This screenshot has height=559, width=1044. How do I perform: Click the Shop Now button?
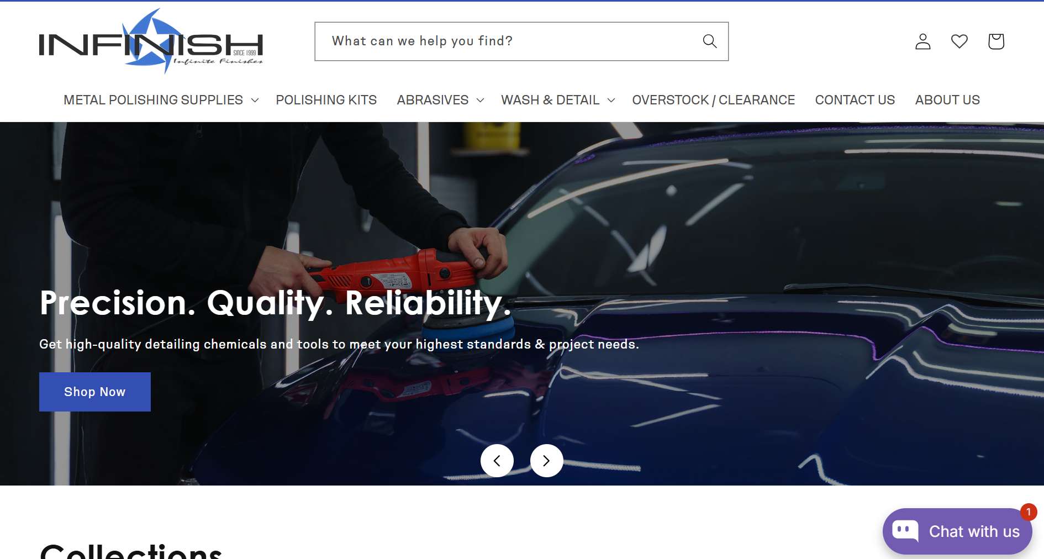95,392
